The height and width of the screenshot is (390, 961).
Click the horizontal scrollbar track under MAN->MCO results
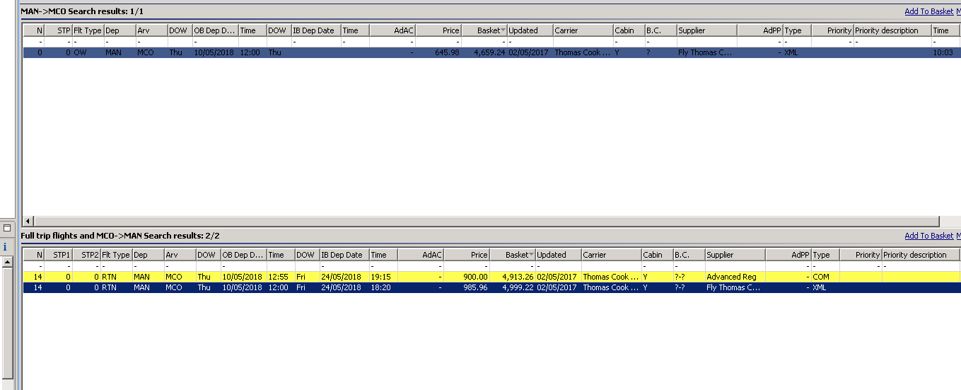point(487,222)
